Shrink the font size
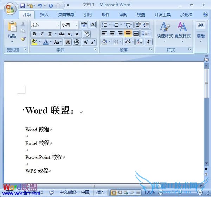Viewport: 211px width, 197px height. point(93,42)
